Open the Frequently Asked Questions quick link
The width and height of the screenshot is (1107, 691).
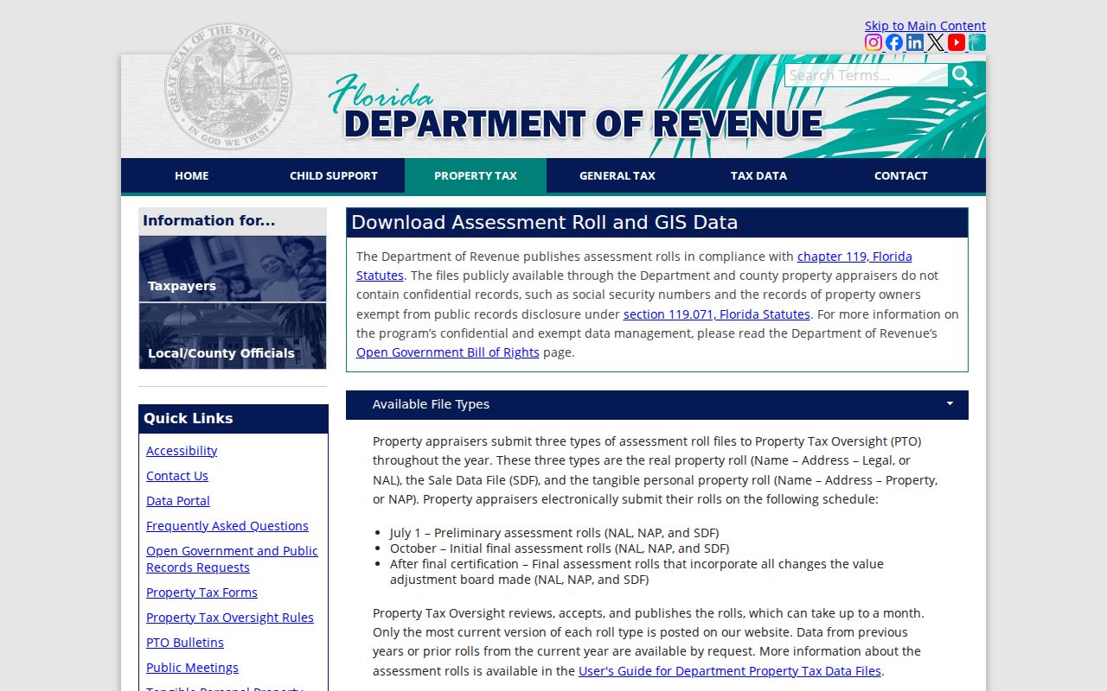point(227,526)
